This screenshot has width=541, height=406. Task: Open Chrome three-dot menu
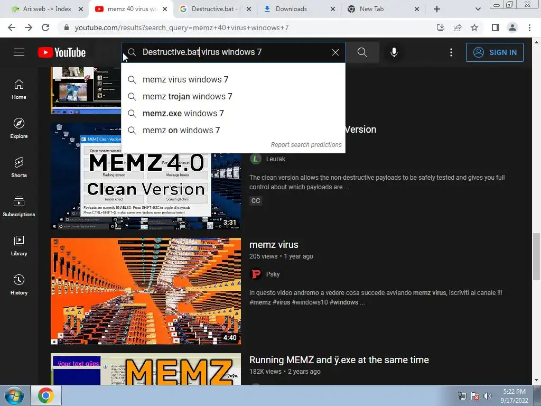coord(529,27)
